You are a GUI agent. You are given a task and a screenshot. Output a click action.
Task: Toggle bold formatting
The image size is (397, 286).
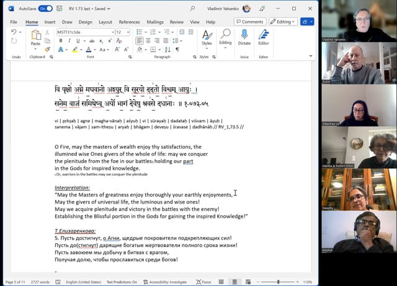coord(61,41)
